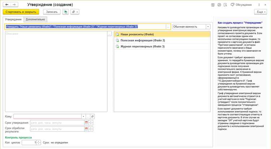Expand the Обычная важность dropdown
Screen dimensions: 271x149
[208, 27]
